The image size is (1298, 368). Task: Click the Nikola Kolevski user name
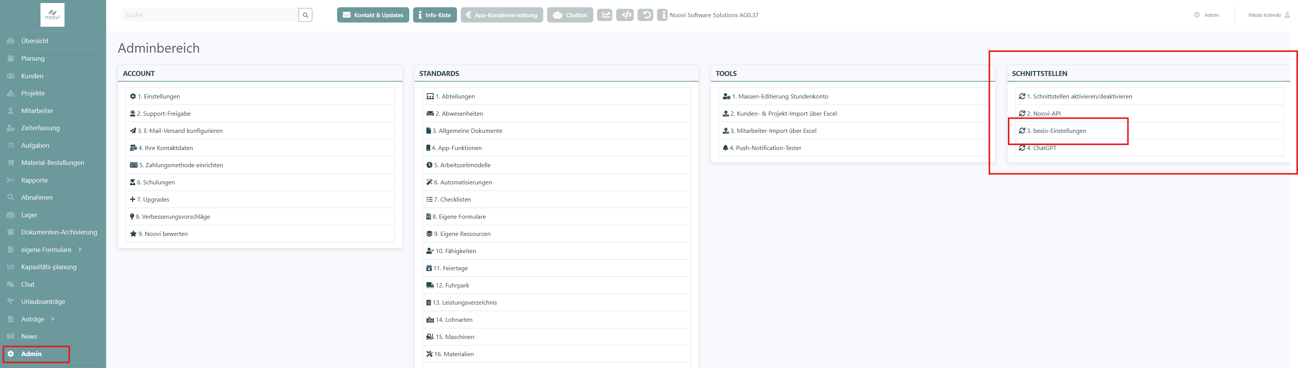pyautogui.click(x=1264, y=15)
